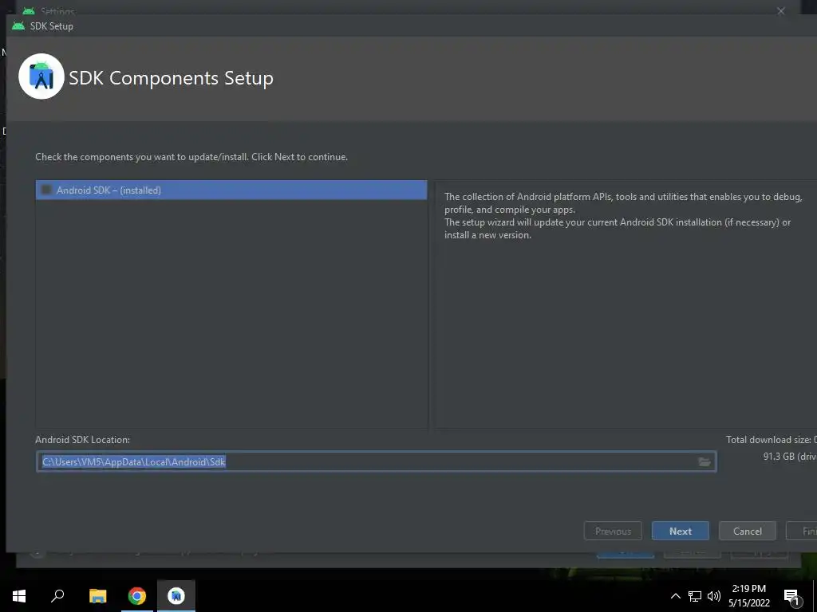Close the Settings window behind
The image size is (817, 612).
(780, 11)
